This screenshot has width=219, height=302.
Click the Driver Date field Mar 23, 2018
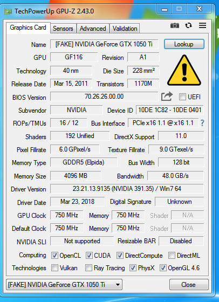pos(78,202)
